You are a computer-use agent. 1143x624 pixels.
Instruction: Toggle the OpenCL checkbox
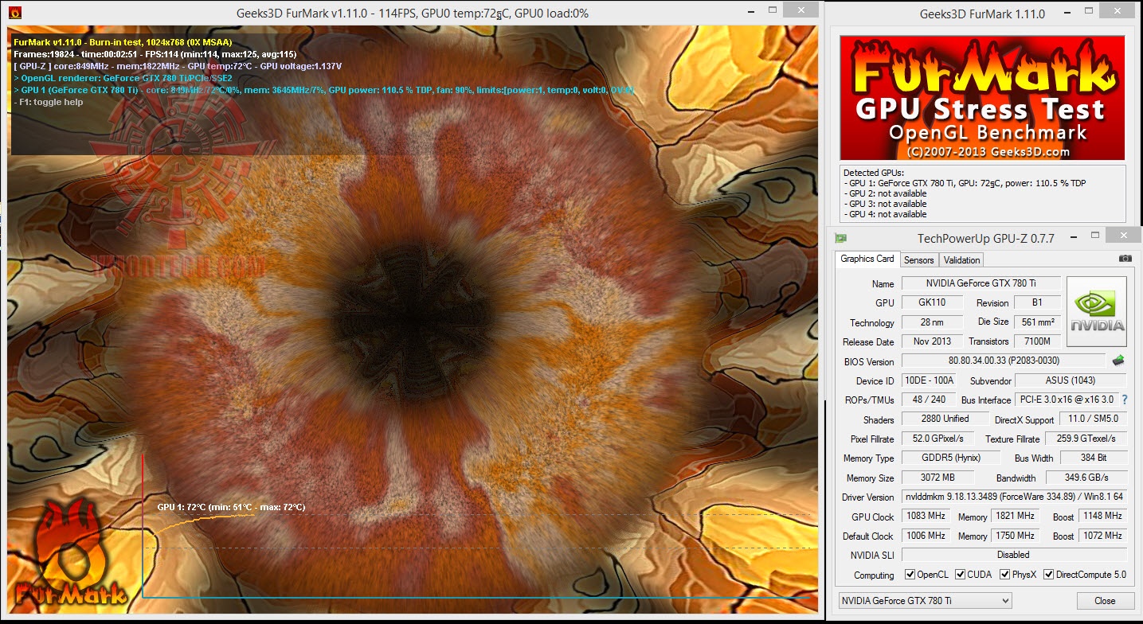910,575
